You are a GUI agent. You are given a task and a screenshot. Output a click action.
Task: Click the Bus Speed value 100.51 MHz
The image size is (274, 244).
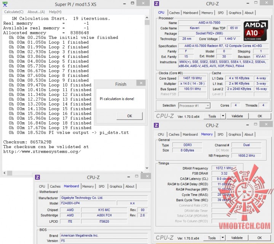[192, 89]
